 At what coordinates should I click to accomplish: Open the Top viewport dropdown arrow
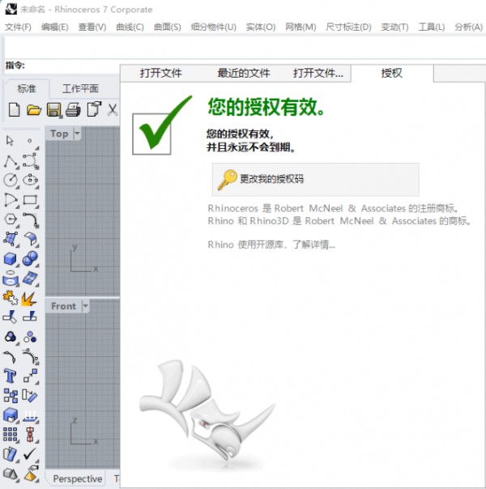click(x=77, y=134)
